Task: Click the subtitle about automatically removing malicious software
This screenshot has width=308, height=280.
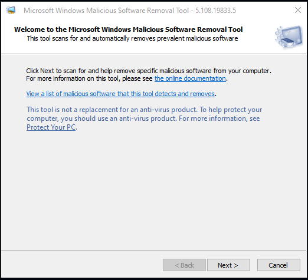Action: pyautogui.click(x=132, y=38)
